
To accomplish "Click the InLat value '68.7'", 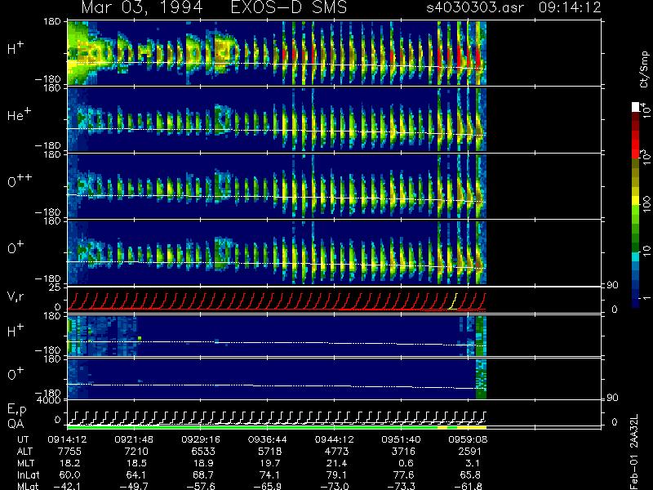I will tap(203, 475).
